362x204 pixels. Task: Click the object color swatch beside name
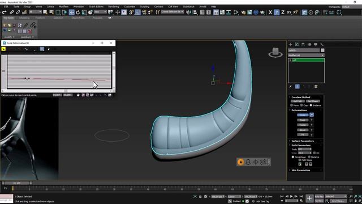pos(322,50)
